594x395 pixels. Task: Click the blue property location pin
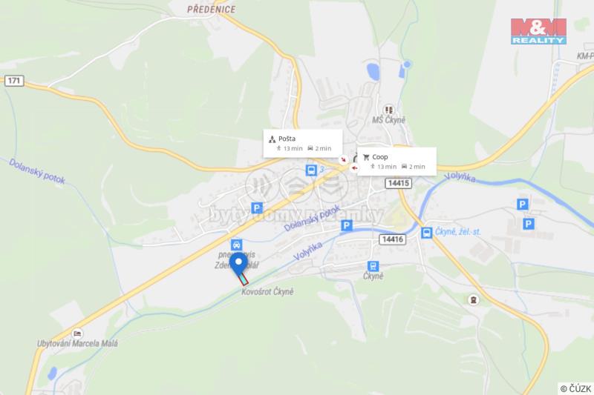(x=238, y=265)
